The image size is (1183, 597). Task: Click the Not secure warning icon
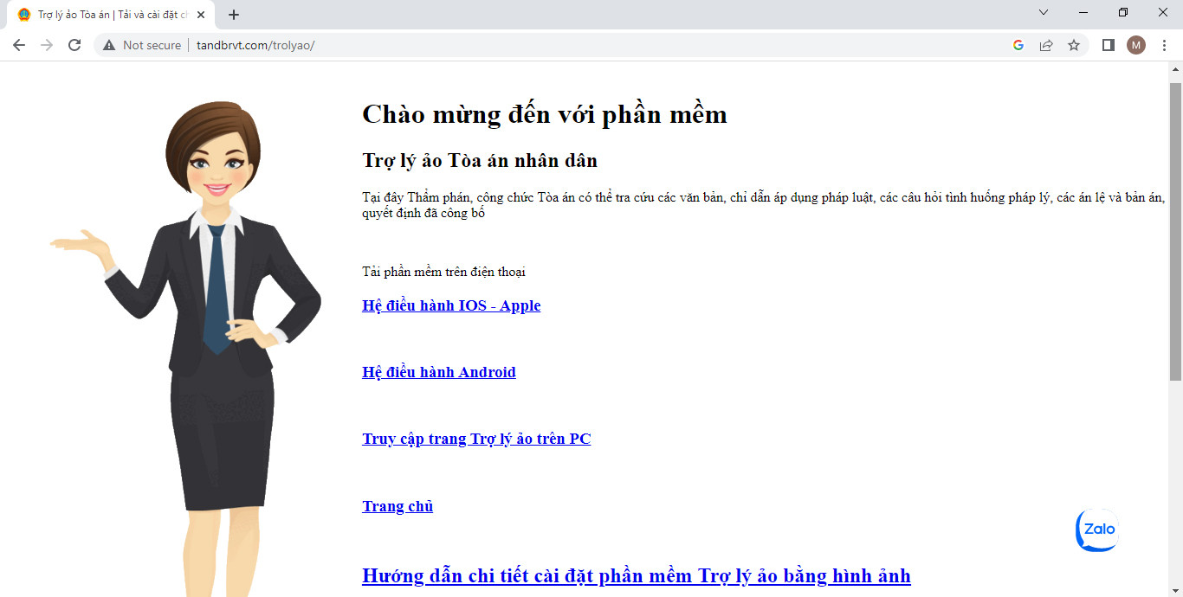(x=109, y=45)
